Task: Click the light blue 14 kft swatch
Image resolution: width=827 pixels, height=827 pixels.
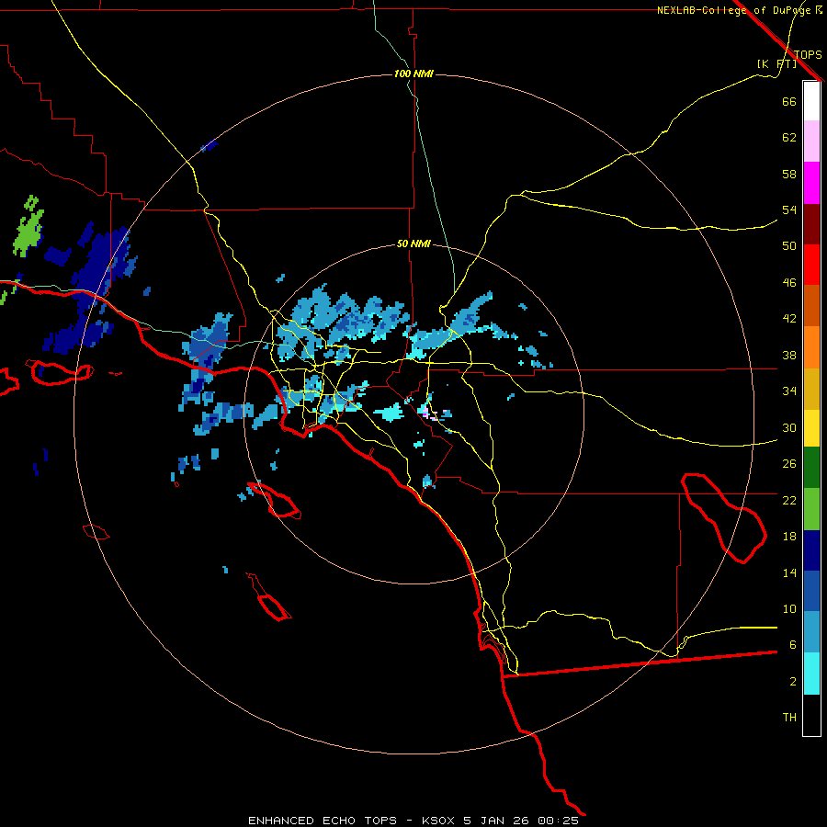Action: click(810, 632)
